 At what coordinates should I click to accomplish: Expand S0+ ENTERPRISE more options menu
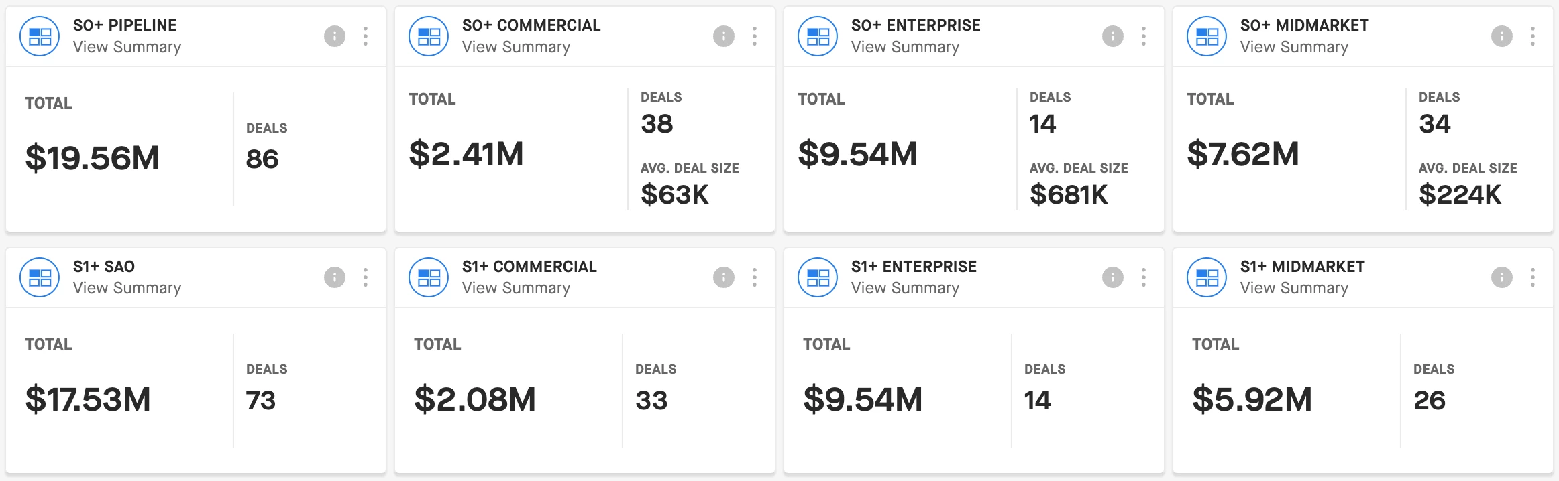pyautogui.click(x=1144, y=36)
